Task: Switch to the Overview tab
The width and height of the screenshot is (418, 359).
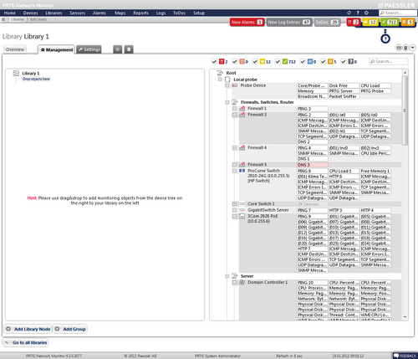Action: 15,49
